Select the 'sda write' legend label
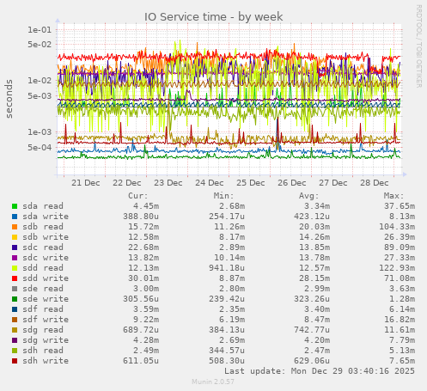 (46, 217)
